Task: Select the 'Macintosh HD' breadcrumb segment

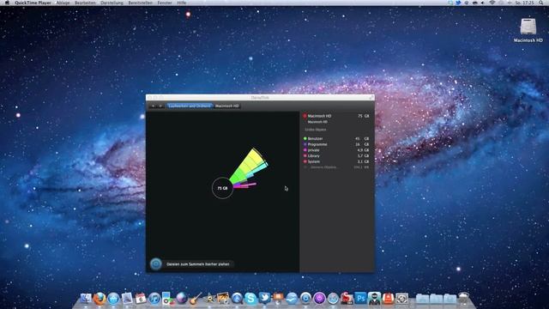Action: pyautogui.click(x=226, y=106)
